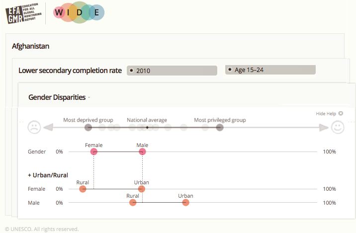This screenshot has width=356, height=233.
Task: Close help using the X icon
Action: tap(341, 113)
